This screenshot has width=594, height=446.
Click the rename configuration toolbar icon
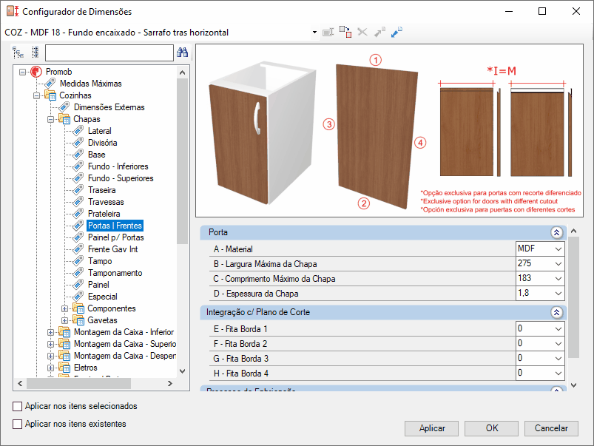328,33
